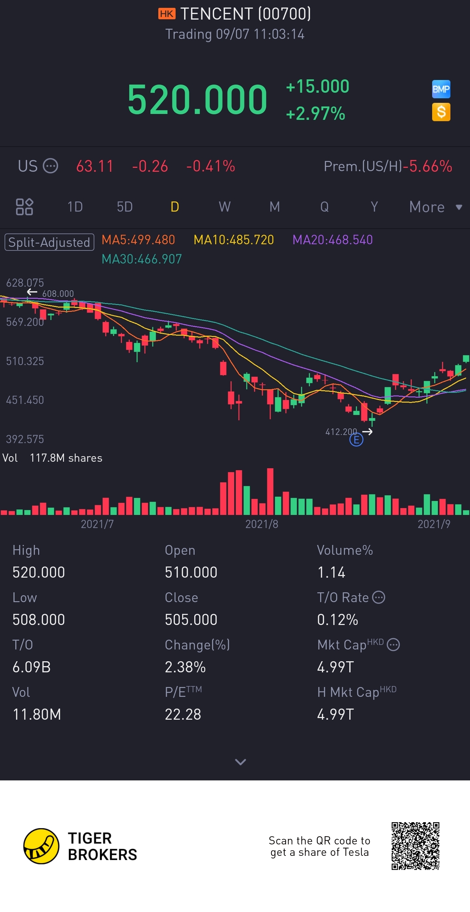Tap the QR code image
The width and height of the screenshot is (470, 912).
(x=415, y=846)
